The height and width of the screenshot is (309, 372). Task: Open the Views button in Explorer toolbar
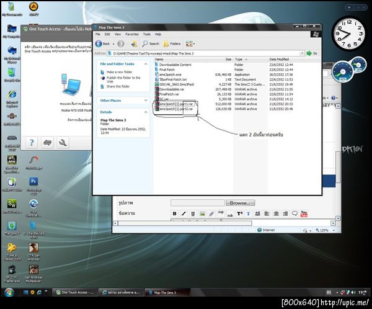pos(190,43)
